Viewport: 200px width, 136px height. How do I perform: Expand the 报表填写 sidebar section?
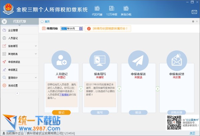pos(36,46)
